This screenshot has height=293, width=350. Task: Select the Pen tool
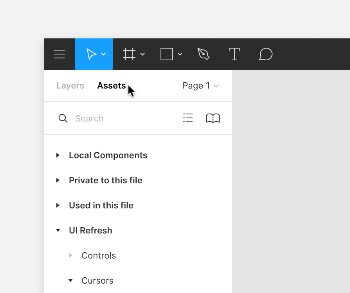click(203, 54)
